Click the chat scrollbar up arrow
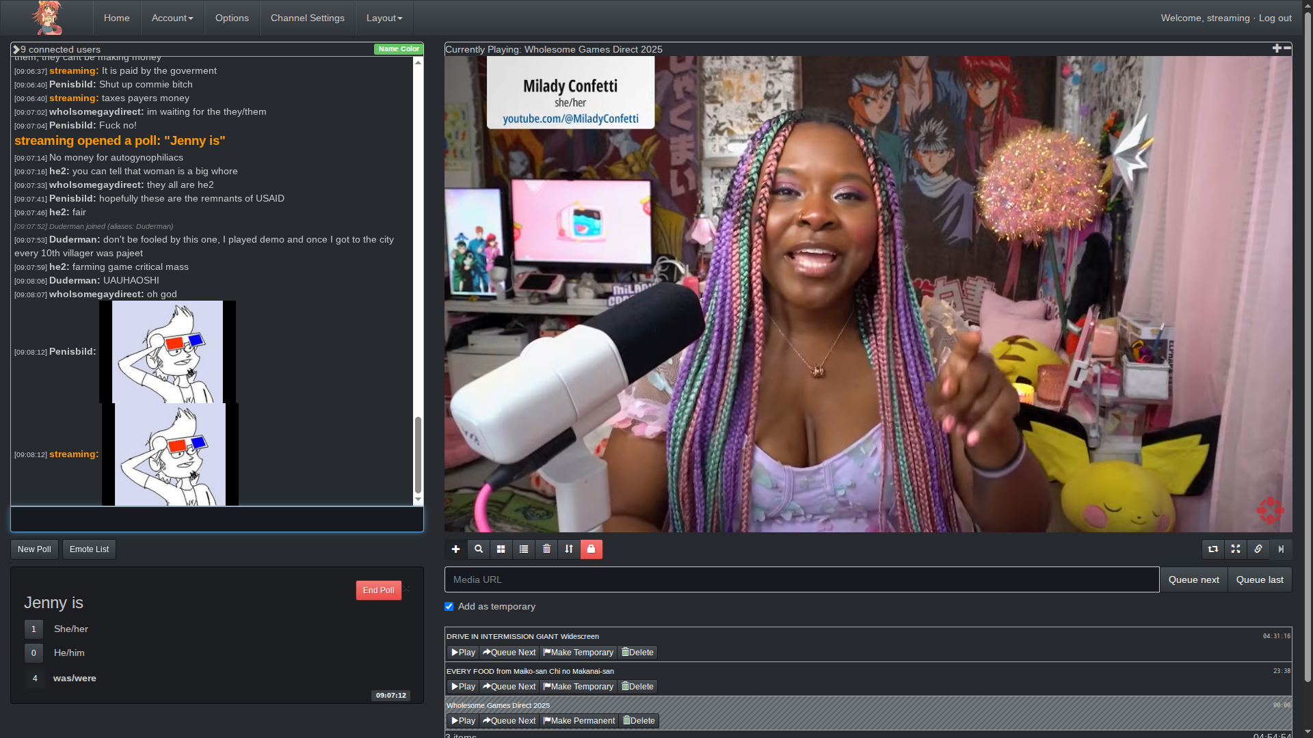The width and height of the screenshot is (1313, 738). pos(418,62)
